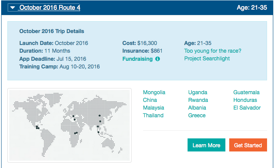
Task: Open the El Salvador country link
Action: point(247,108)
